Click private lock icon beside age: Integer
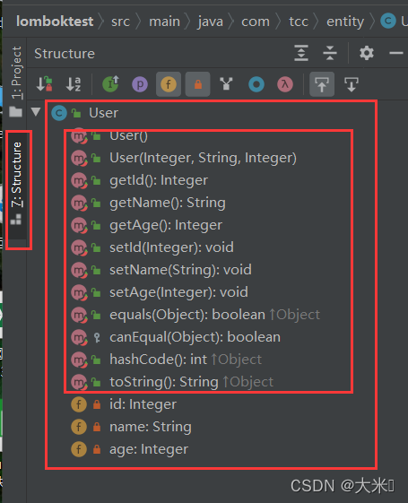 (x=97, y=449)
